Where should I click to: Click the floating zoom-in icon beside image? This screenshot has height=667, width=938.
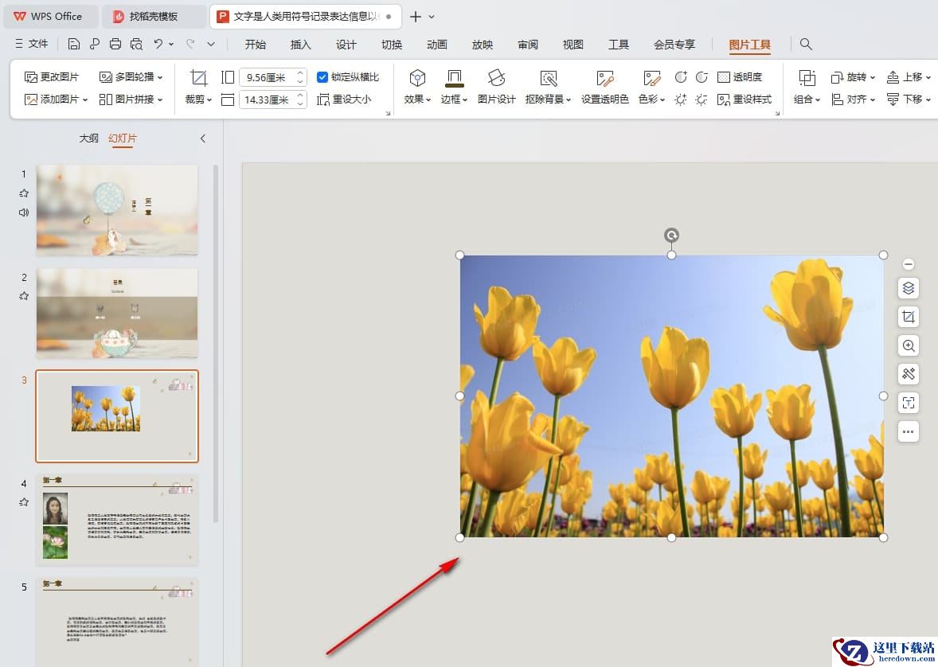tap(908, 345)
